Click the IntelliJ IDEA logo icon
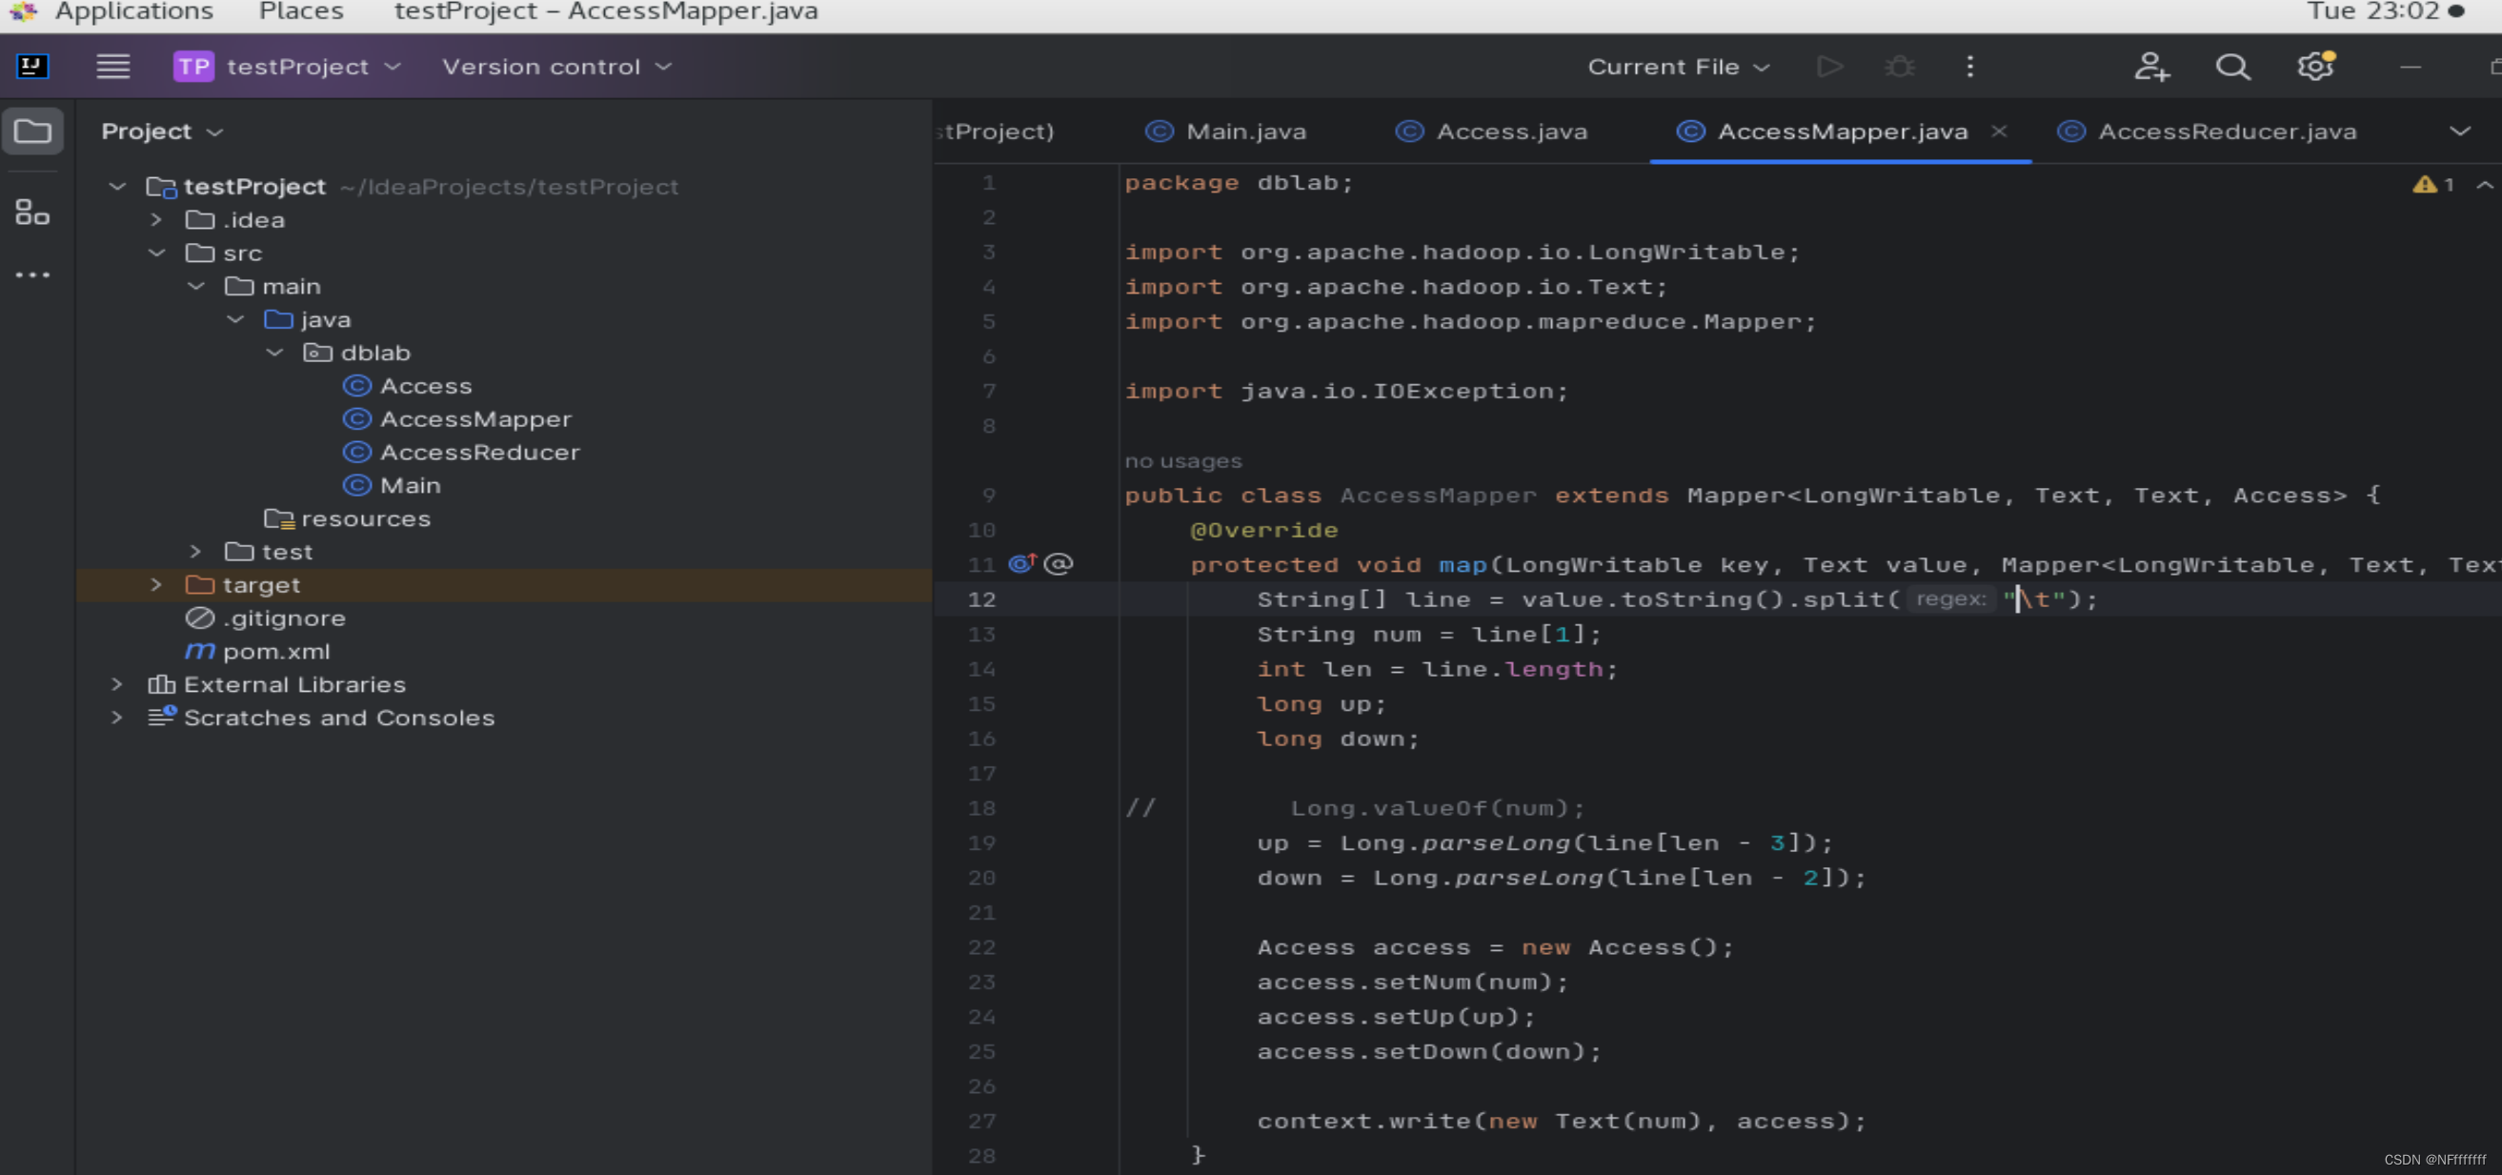 coord(33,66)
